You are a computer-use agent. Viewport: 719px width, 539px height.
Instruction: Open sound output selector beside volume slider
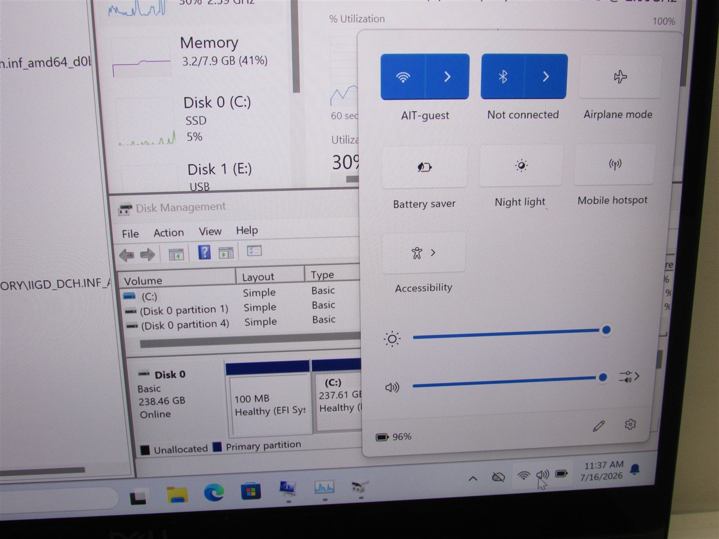[629, 376]
